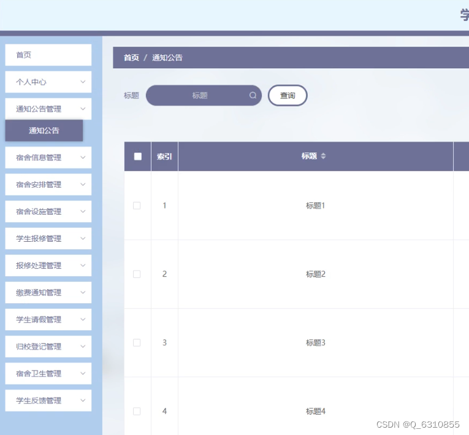
Task: Check the checkbox for row 标题3
Action: click(137, 342)
